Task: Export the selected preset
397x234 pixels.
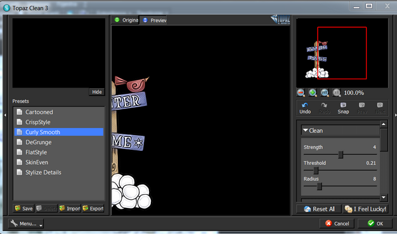Action: click(x=93, y=209)
